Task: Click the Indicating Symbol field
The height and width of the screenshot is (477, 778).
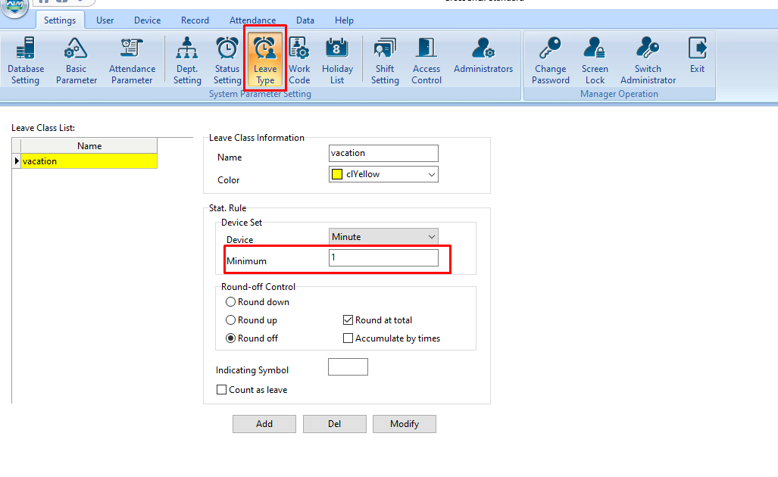Action: 348,367
